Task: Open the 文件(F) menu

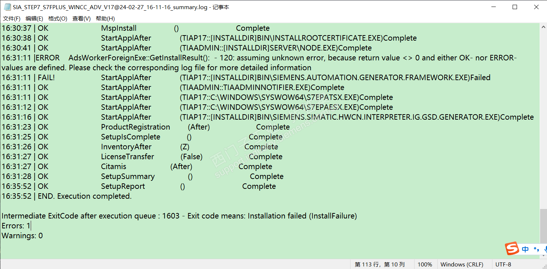Action: 12,19
